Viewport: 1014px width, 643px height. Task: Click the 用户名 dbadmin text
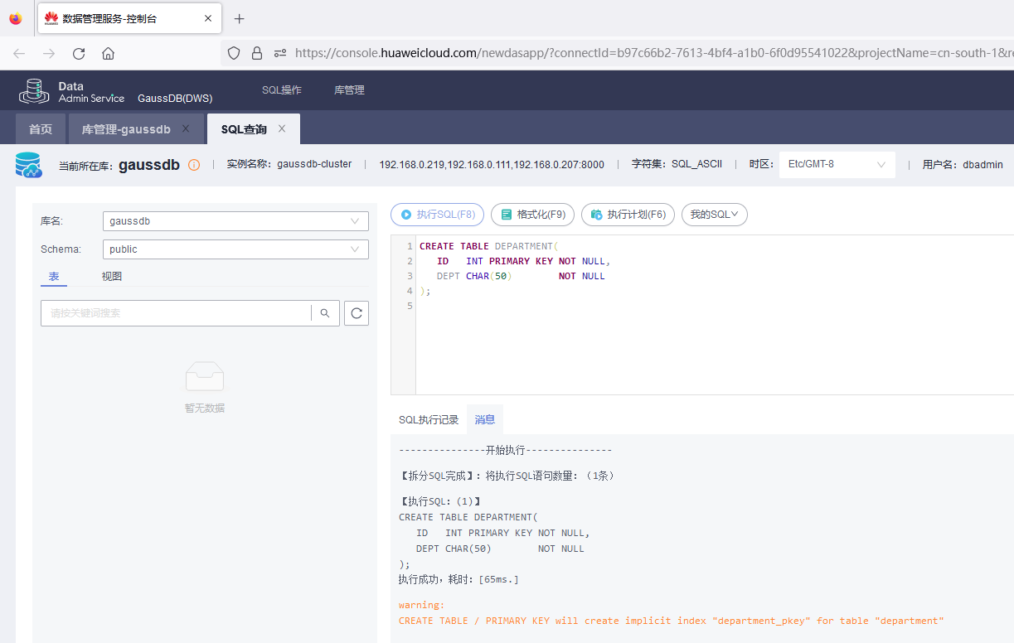[963, 165]
